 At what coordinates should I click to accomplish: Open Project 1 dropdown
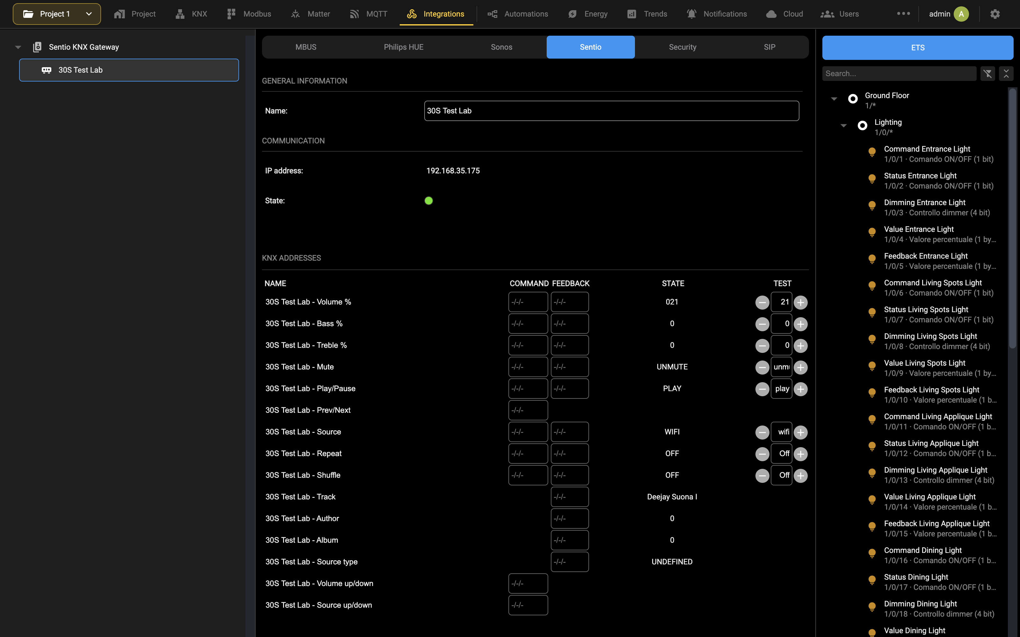tap(57, 14)
